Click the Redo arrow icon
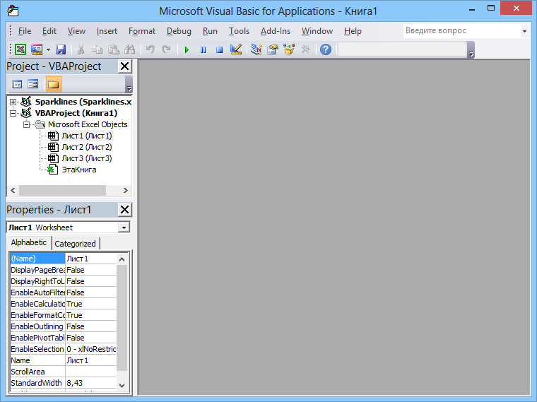The height and width of the screenshot is (402, 537). pyautogui.click(x=167, y=49)
